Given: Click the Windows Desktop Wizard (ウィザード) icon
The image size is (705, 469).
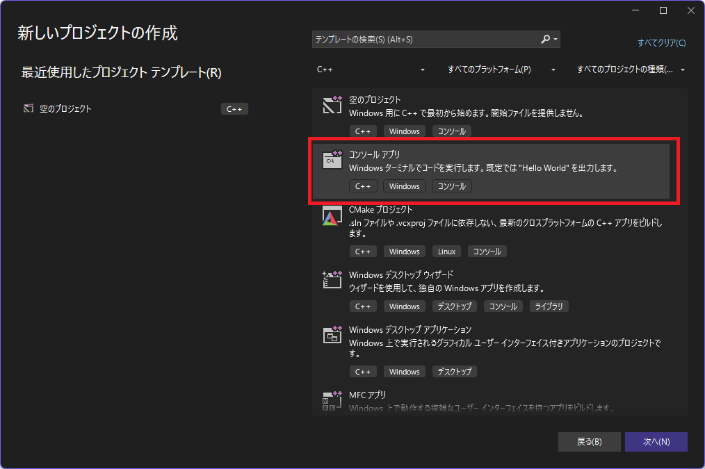Looking at the screenshot, I should (x=332, y=281).
